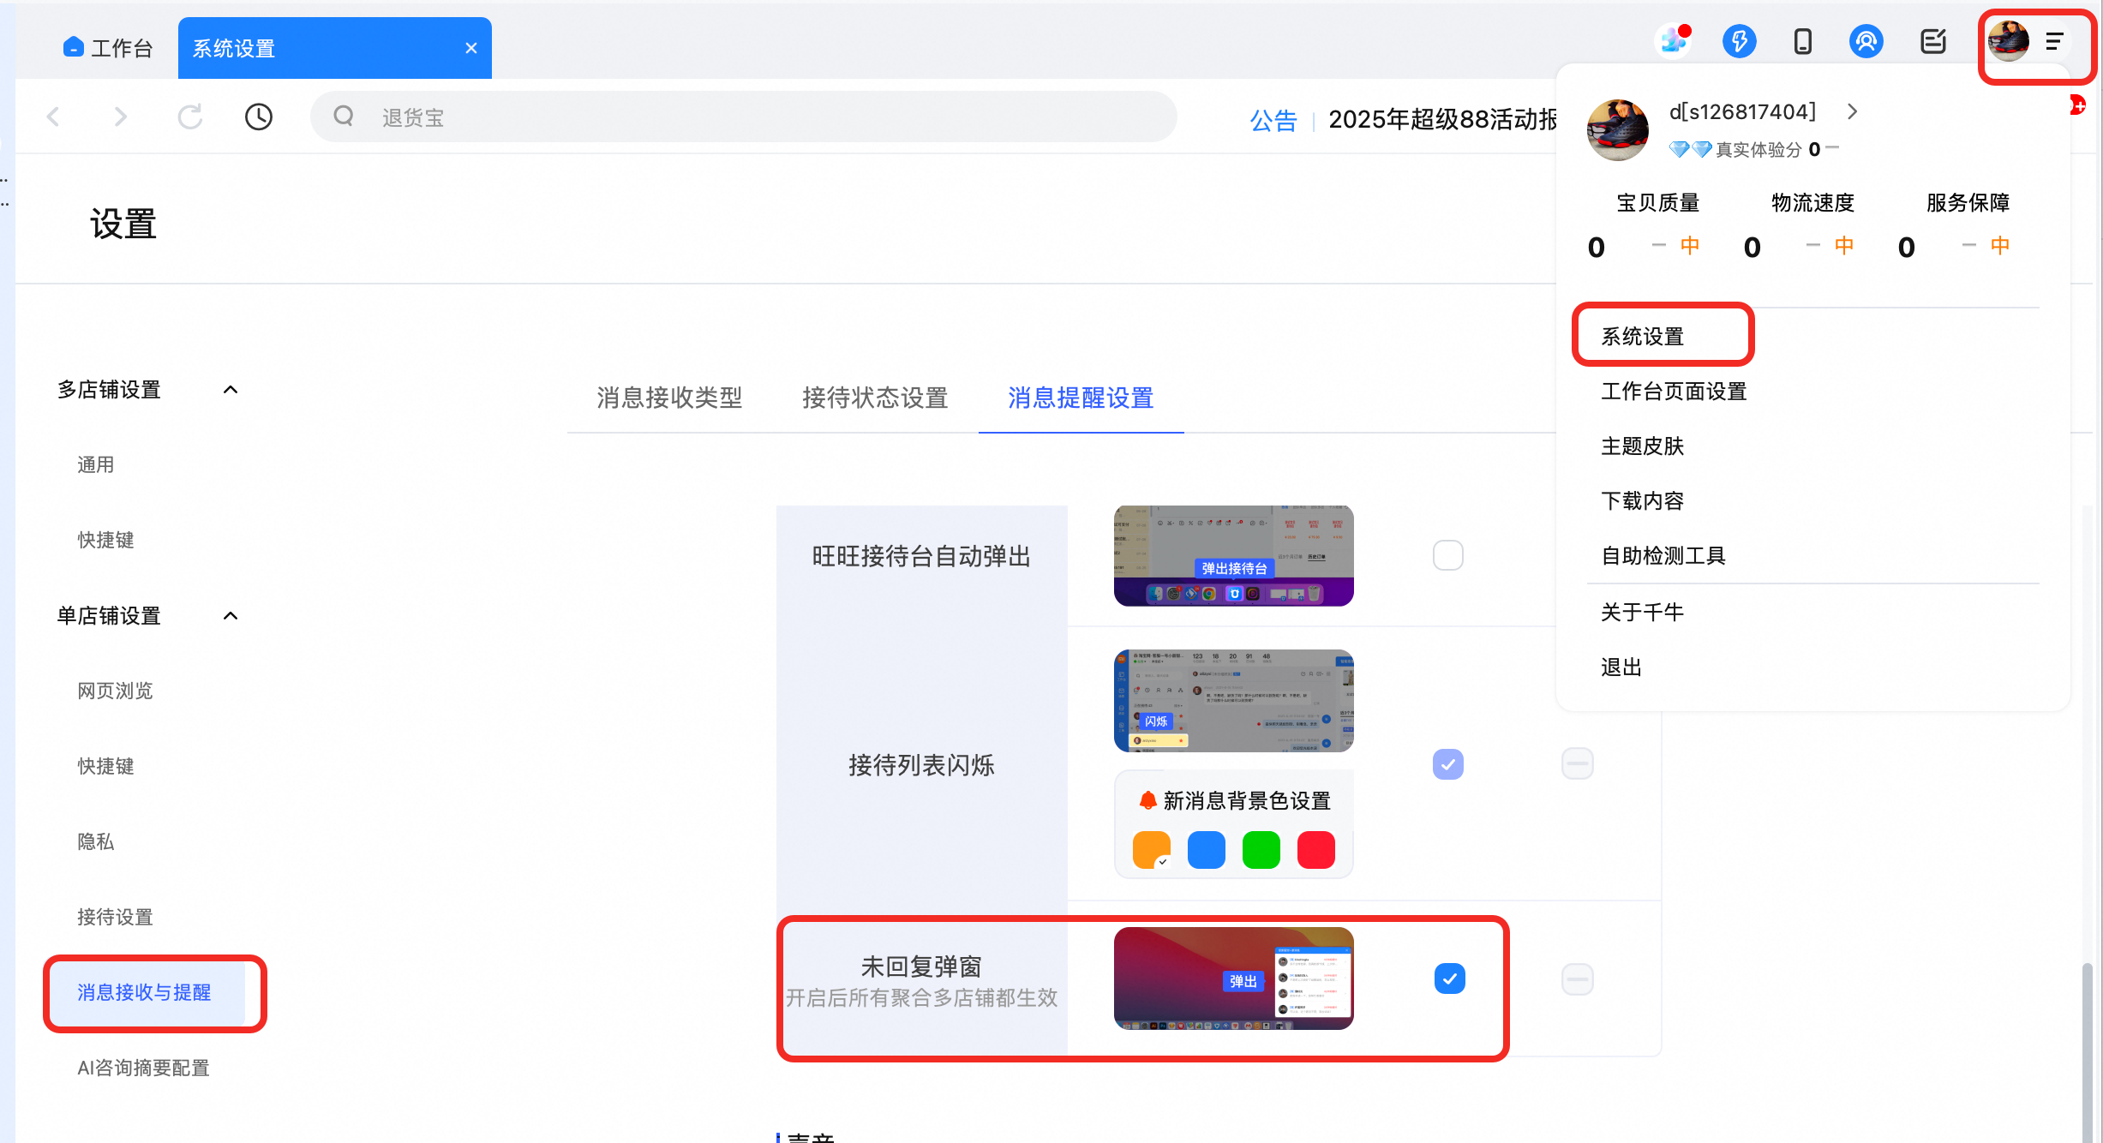The image size is (2103, 1143).
Task: Click the minus box beside 未回复弹窗
Action: point(1577,978)
